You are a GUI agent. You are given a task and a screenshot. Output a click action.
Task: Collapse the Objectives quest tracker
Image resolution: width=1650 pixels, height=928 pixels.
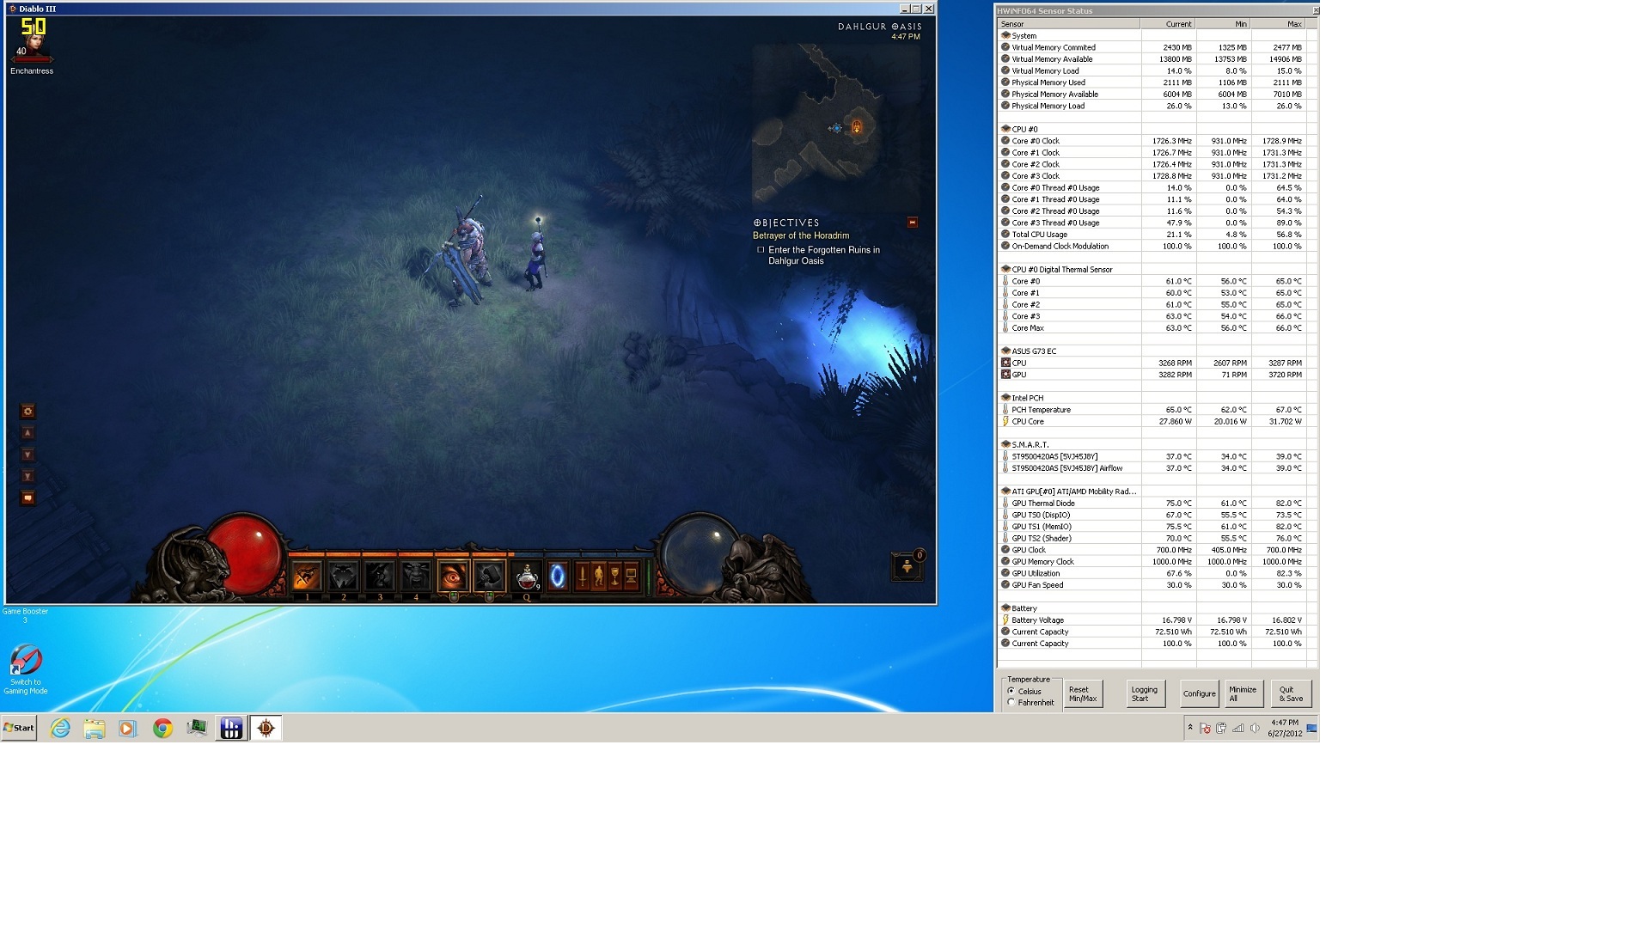[x=913, y=223]
